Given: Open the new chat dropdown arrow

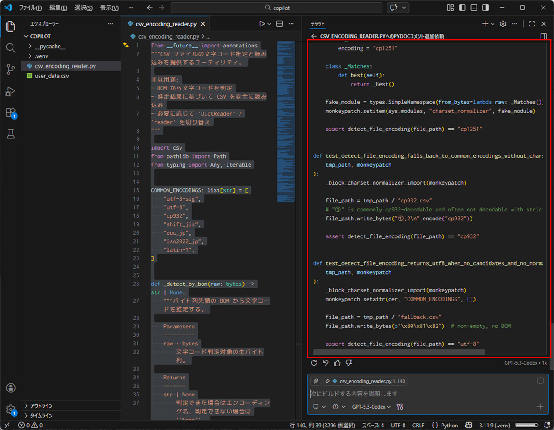Looking at the screenshot, I should point(493,24).
